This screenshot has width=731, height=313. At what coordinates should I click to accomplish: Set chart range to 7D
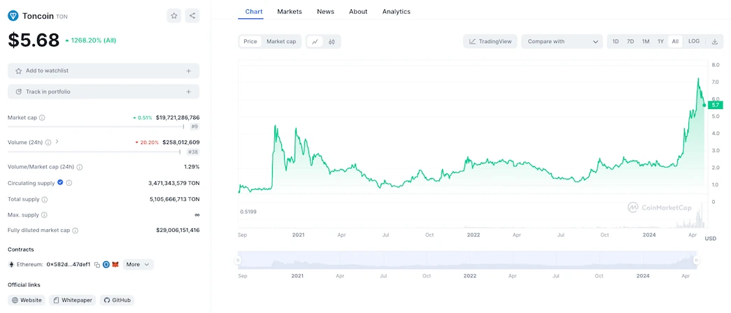coord(630,41)
